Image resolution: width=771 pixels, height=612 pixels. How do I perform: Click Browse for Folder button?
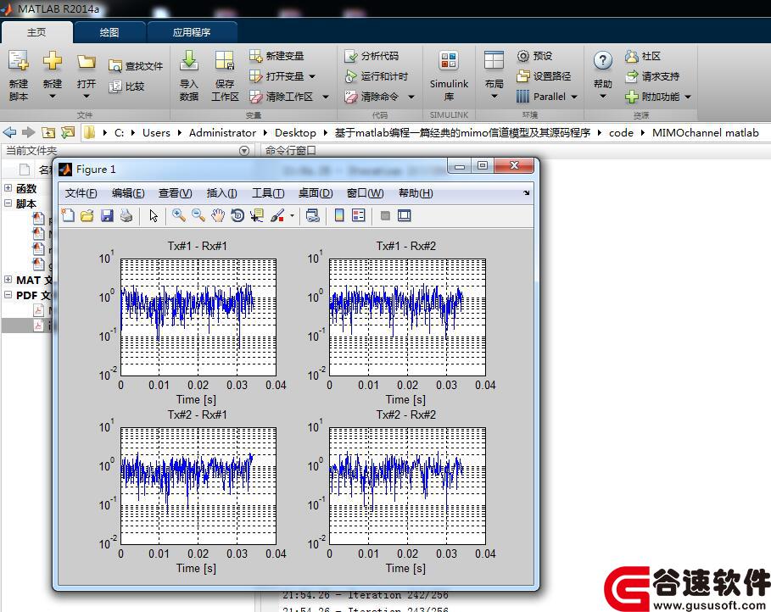(67, 132)
